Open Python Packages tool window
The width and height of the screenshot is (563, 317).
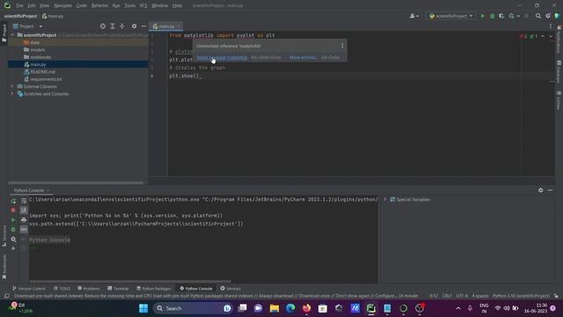(x=154, y=289)
